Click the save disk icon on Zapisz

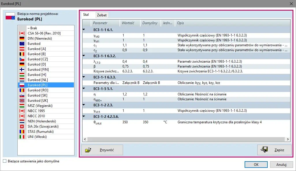(264, 150)
